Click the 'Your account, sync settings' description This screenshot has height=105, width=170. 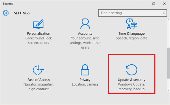[x=85, y=43]
